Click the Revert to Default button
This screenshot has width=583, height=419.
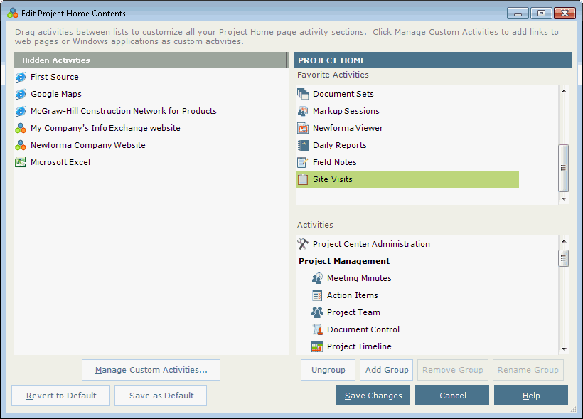[61, 396]
